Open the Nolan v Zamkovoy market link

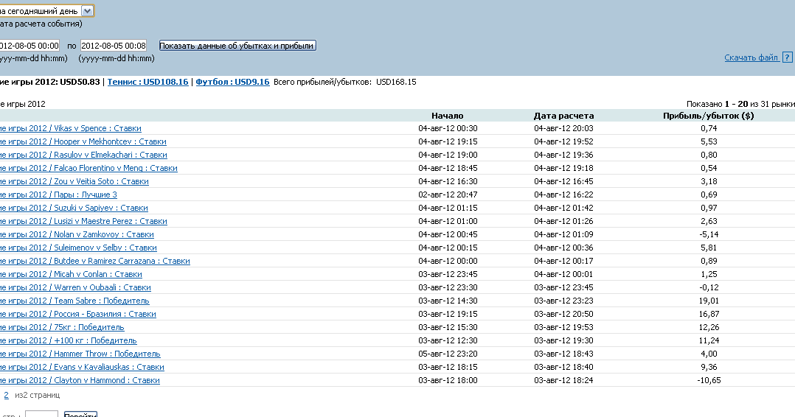coord(77,234)
